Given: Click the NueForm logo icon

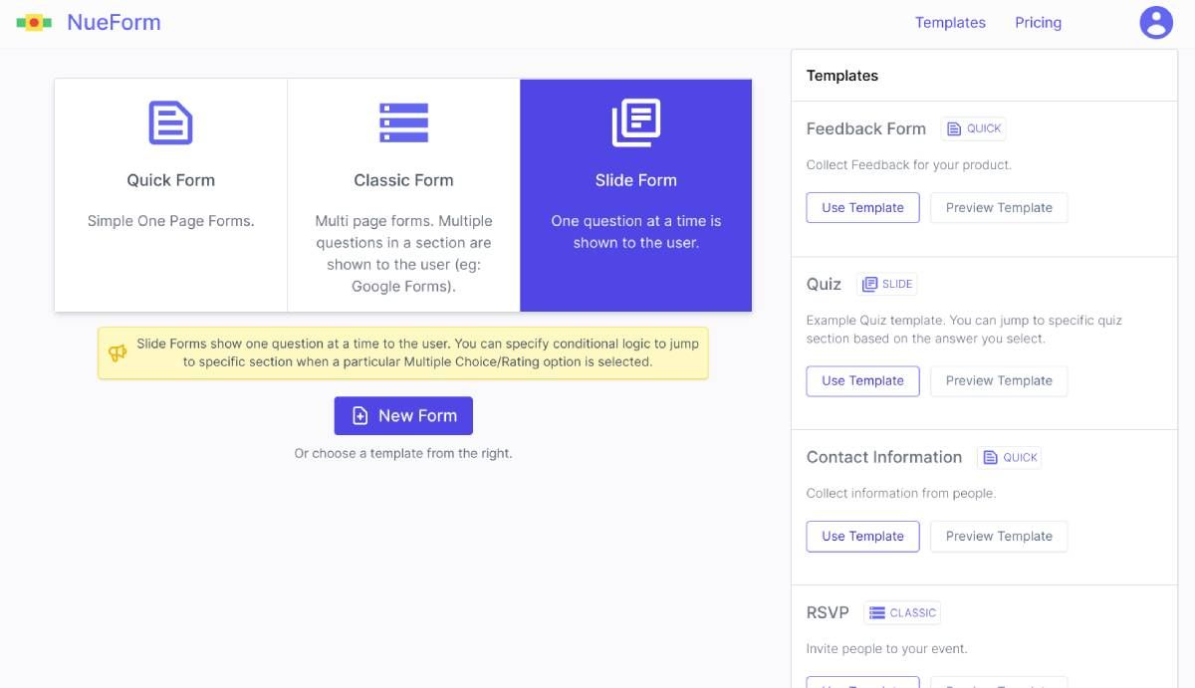Looking at the screenshot, I should click(x=34, y=22).
